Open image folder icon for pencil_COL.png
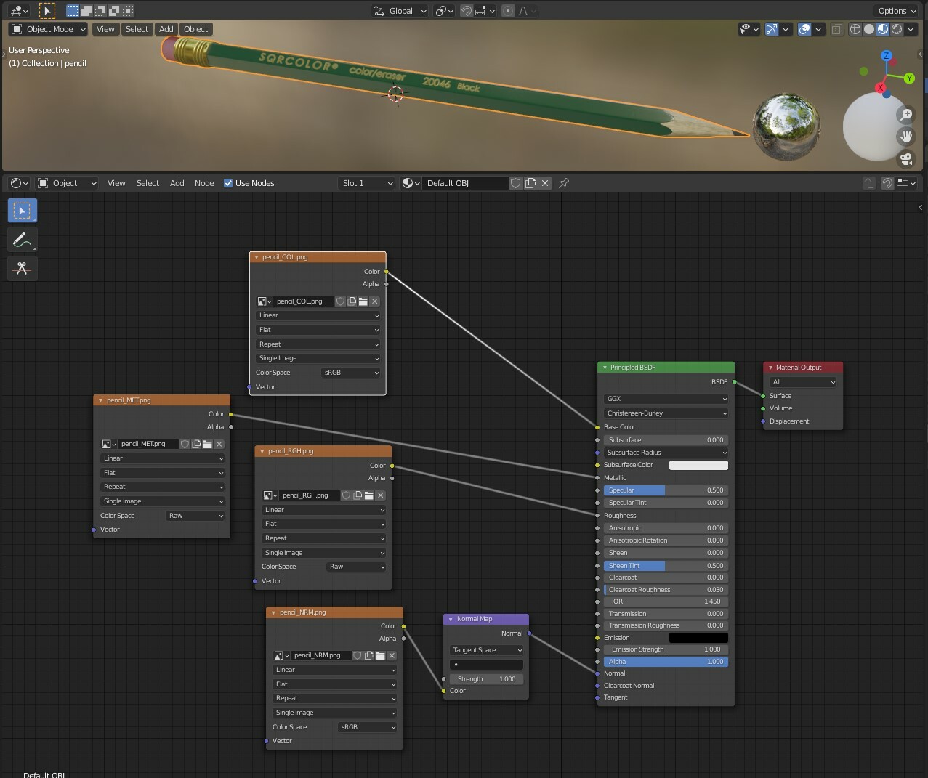The height and width of the screenshot is (778, 928). 363,301
